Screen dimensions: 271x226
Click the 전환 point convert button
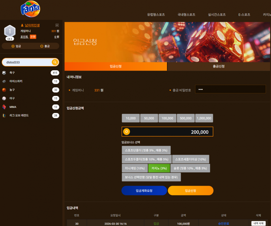pos(33,37)
